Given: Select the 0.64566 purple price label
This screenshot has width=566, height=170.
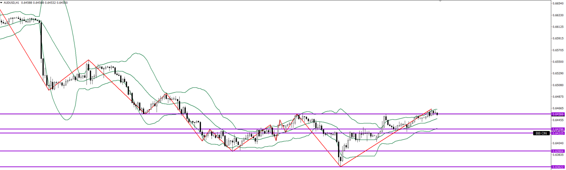Looking at the screenshot, I should 558,114.
